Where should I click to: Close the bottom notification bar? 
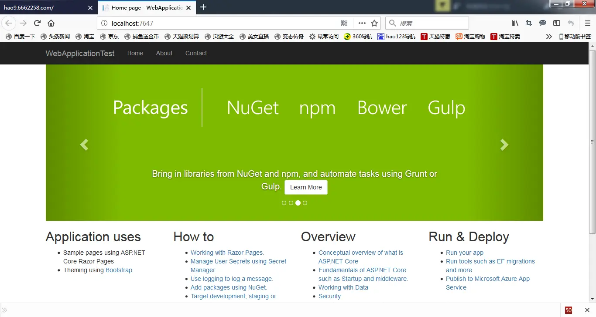pyautogui.click(x=587, y=310)
